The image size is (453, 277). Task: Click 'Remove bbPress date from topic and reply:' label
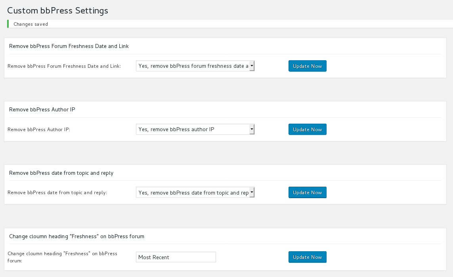57,193
